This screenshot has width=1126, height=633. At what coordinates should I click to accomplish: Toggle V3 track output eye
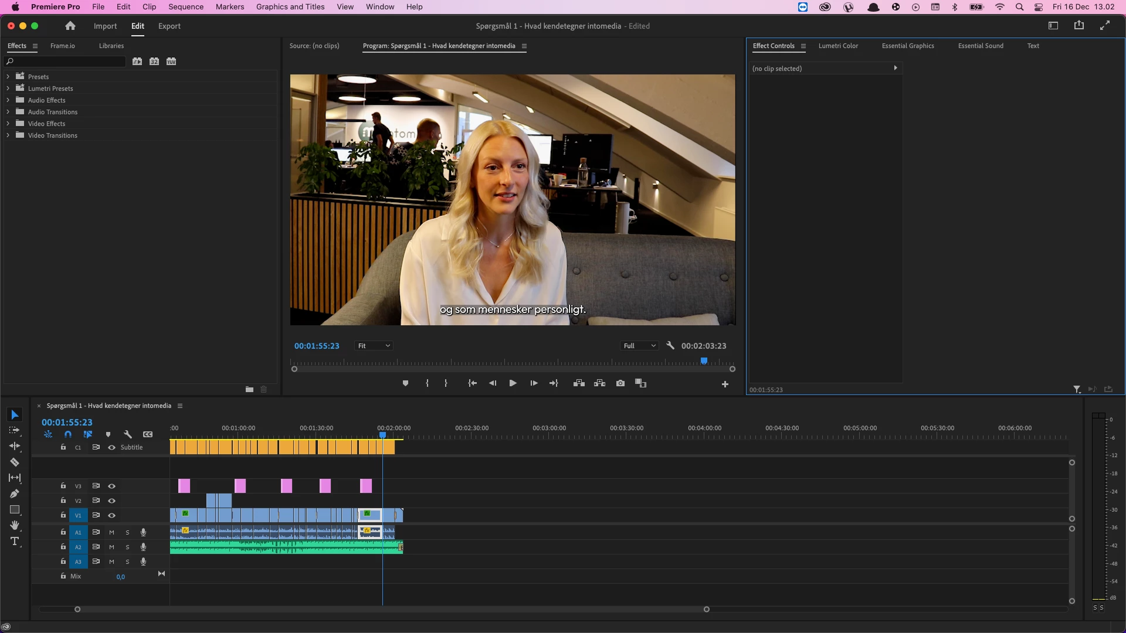[x=111, y=486]
